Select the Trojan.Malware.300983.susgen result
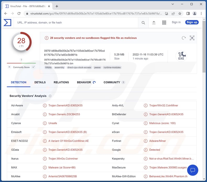Viewport: 207px width, 182px height. point(168,168)
